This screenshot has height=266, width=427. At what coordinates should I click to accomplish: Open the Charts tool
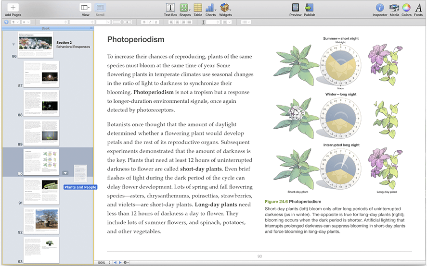[210, 8]
